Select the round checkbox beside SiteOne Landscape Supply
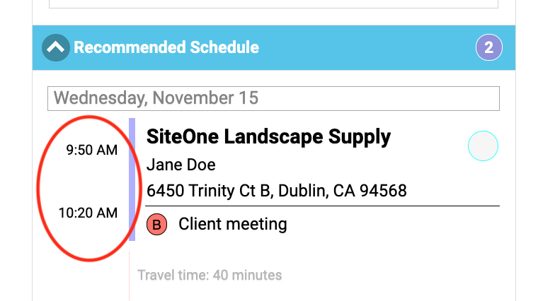 (x=483, y=146)
